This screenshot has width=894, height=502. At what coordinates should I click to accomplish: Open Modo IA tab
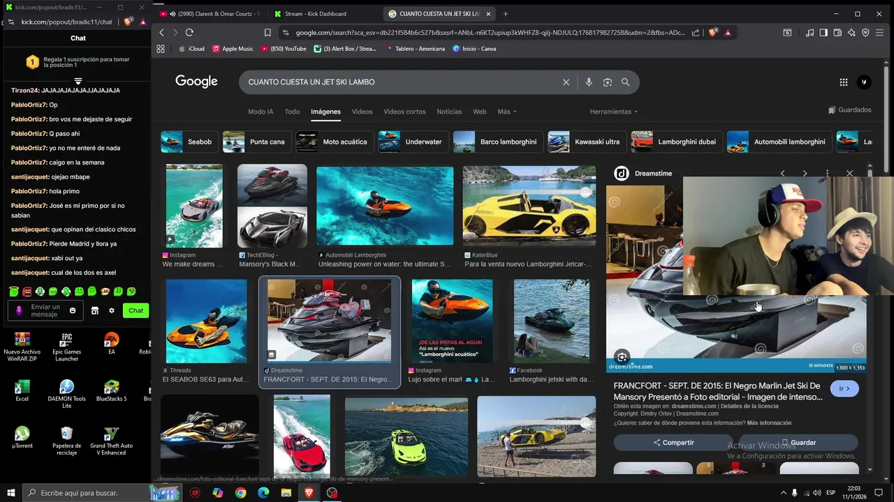pos(261,112)
